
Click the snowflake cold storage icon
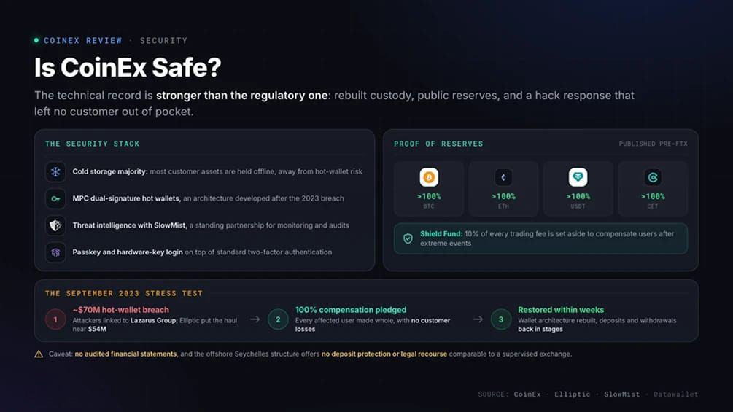click(x=55, y=172)
